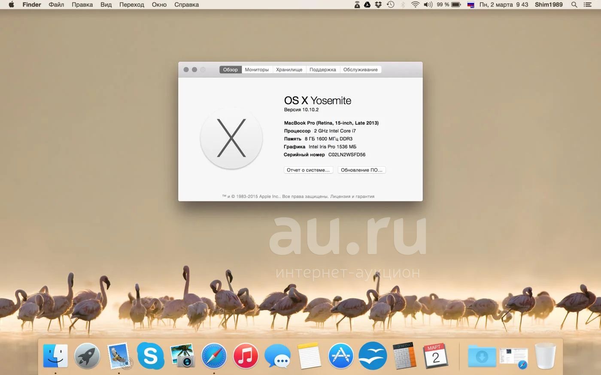Select the Обзор tab
The height and width of the screenshot is (375, 601).
(x=231, y=69)
